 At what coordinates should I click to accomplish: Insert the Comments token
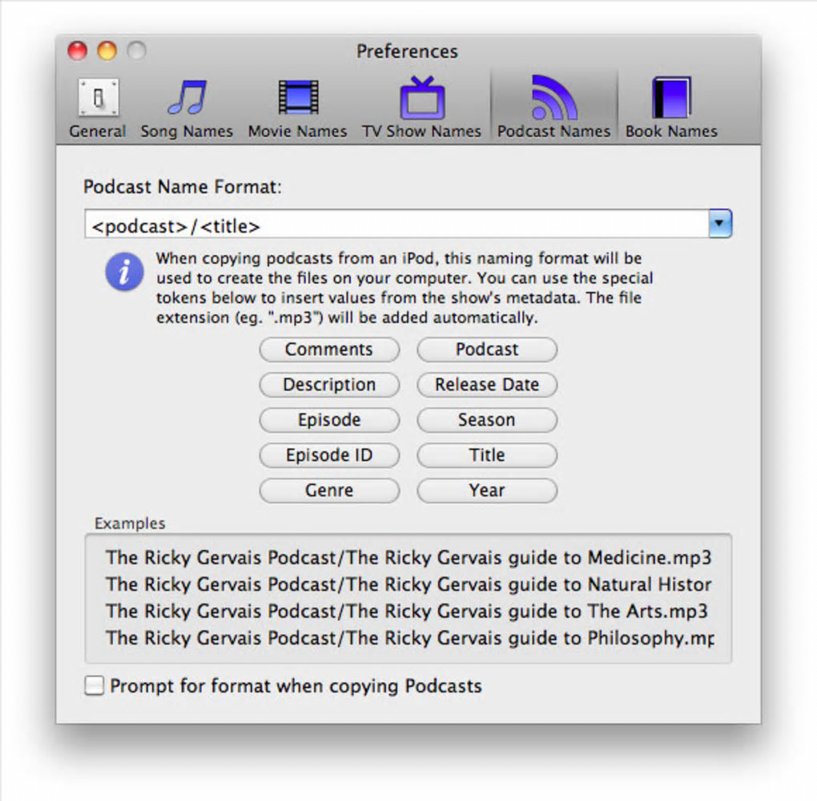pyautogui.click(x=329, y=350)
